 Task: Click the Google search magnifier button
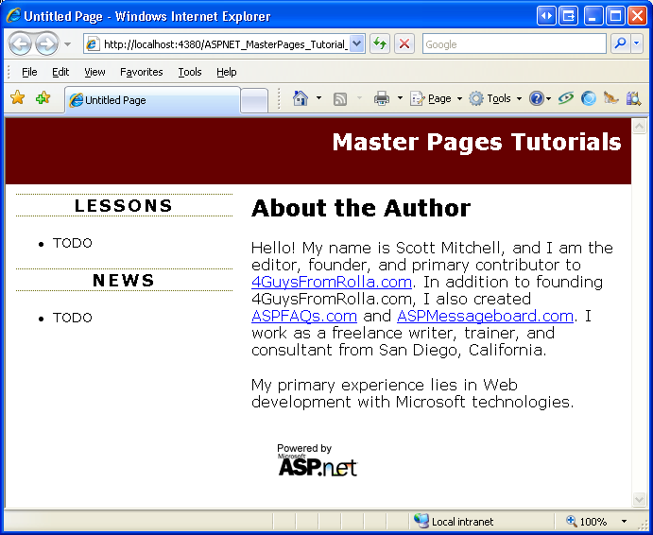tap(620, 43)
